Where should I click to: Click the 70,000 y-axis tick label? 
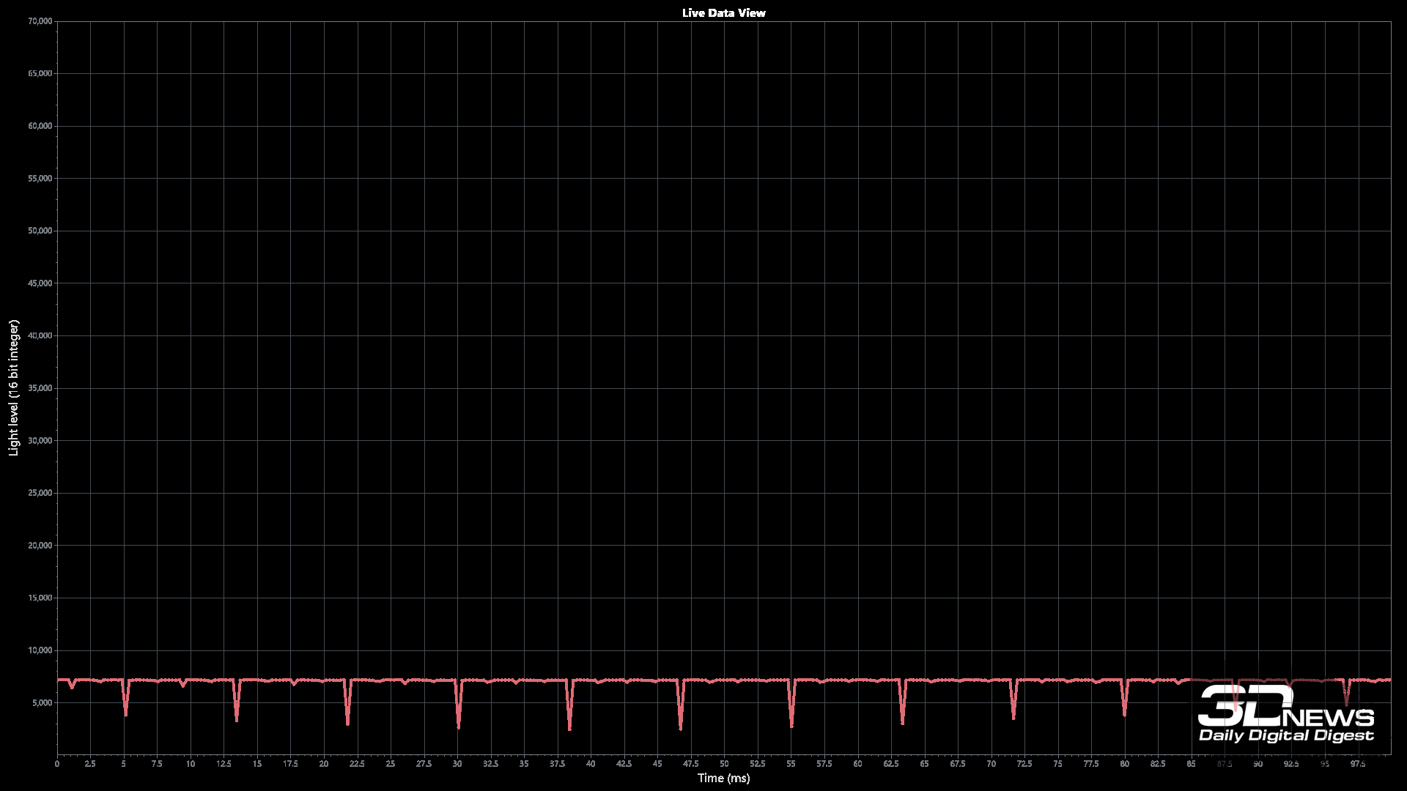click(40, 21)
